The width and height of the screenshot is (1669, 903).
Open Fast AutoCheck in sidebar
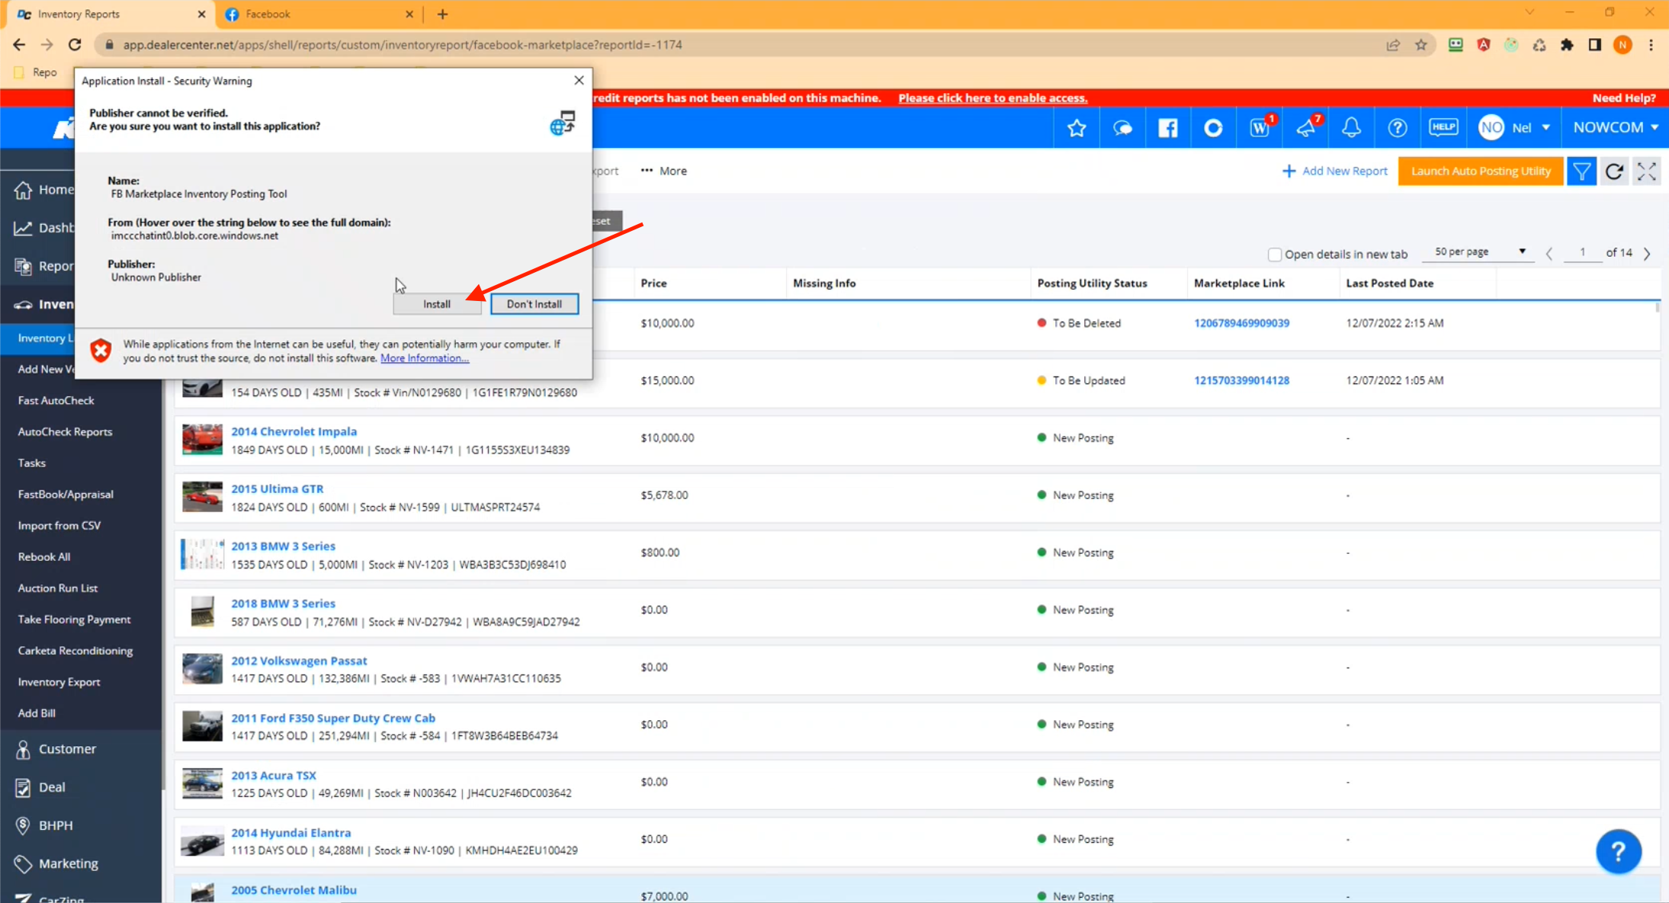pyautogui.click(x=56, y=400)
